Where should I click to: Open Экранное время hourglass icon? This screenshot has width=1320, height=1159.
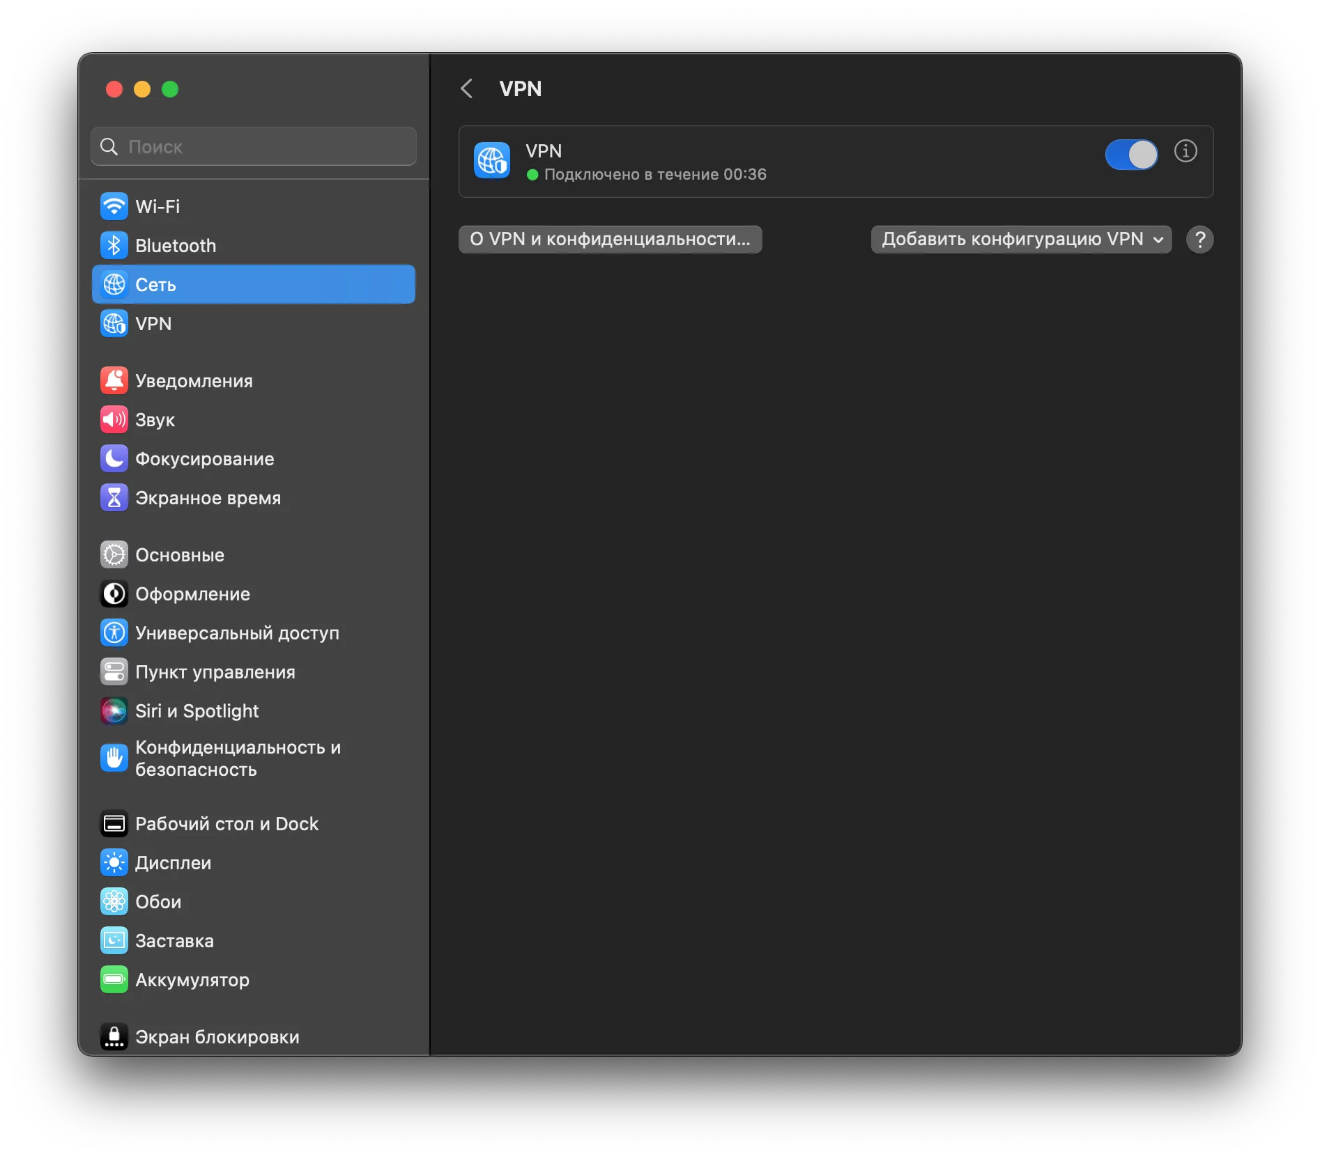pos(114,497)
